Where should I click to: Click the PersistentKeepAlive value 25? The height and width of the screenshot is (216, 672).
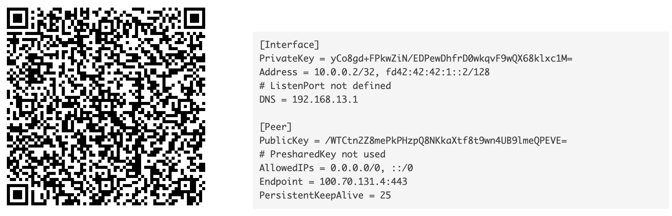385,195
